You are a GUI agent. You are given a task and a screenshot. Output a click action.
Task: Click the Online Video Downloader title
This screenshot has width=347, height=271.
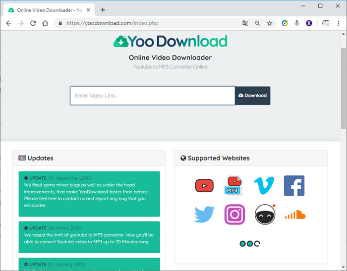pyautogui.click(x=170, y=57)
